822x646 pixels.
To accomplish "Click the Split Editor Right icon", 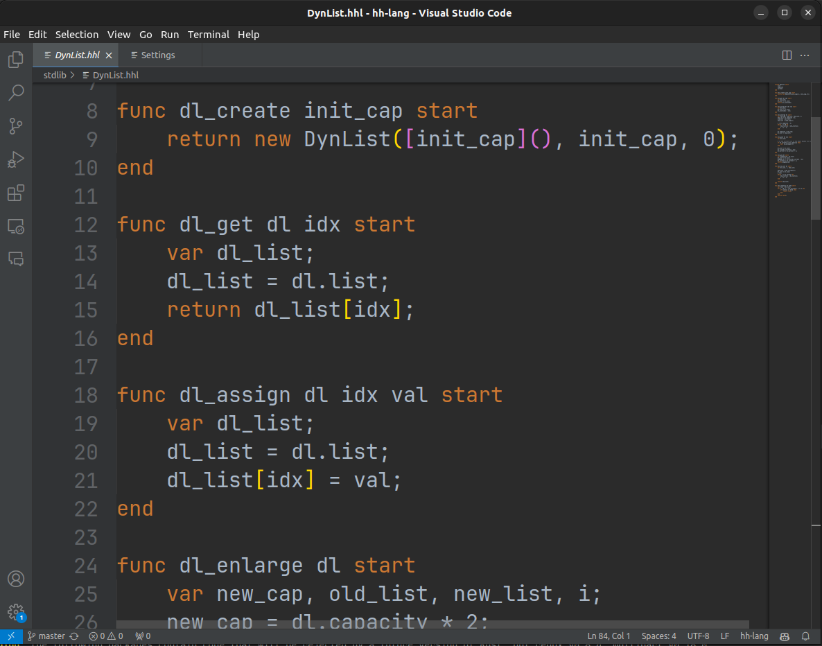I will [x=787, y=55].
